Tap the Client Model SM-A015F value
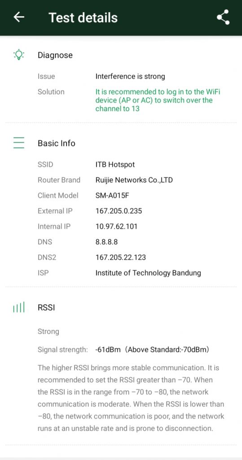This screenshot has height=460, width=242. click(x=112, y=195)
